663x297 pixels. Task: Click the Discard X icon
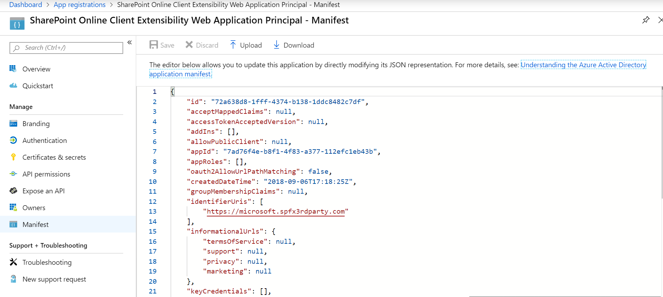(189, 45)
